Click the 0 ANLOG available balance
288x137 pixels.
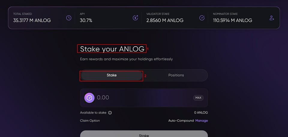(201, 113)
